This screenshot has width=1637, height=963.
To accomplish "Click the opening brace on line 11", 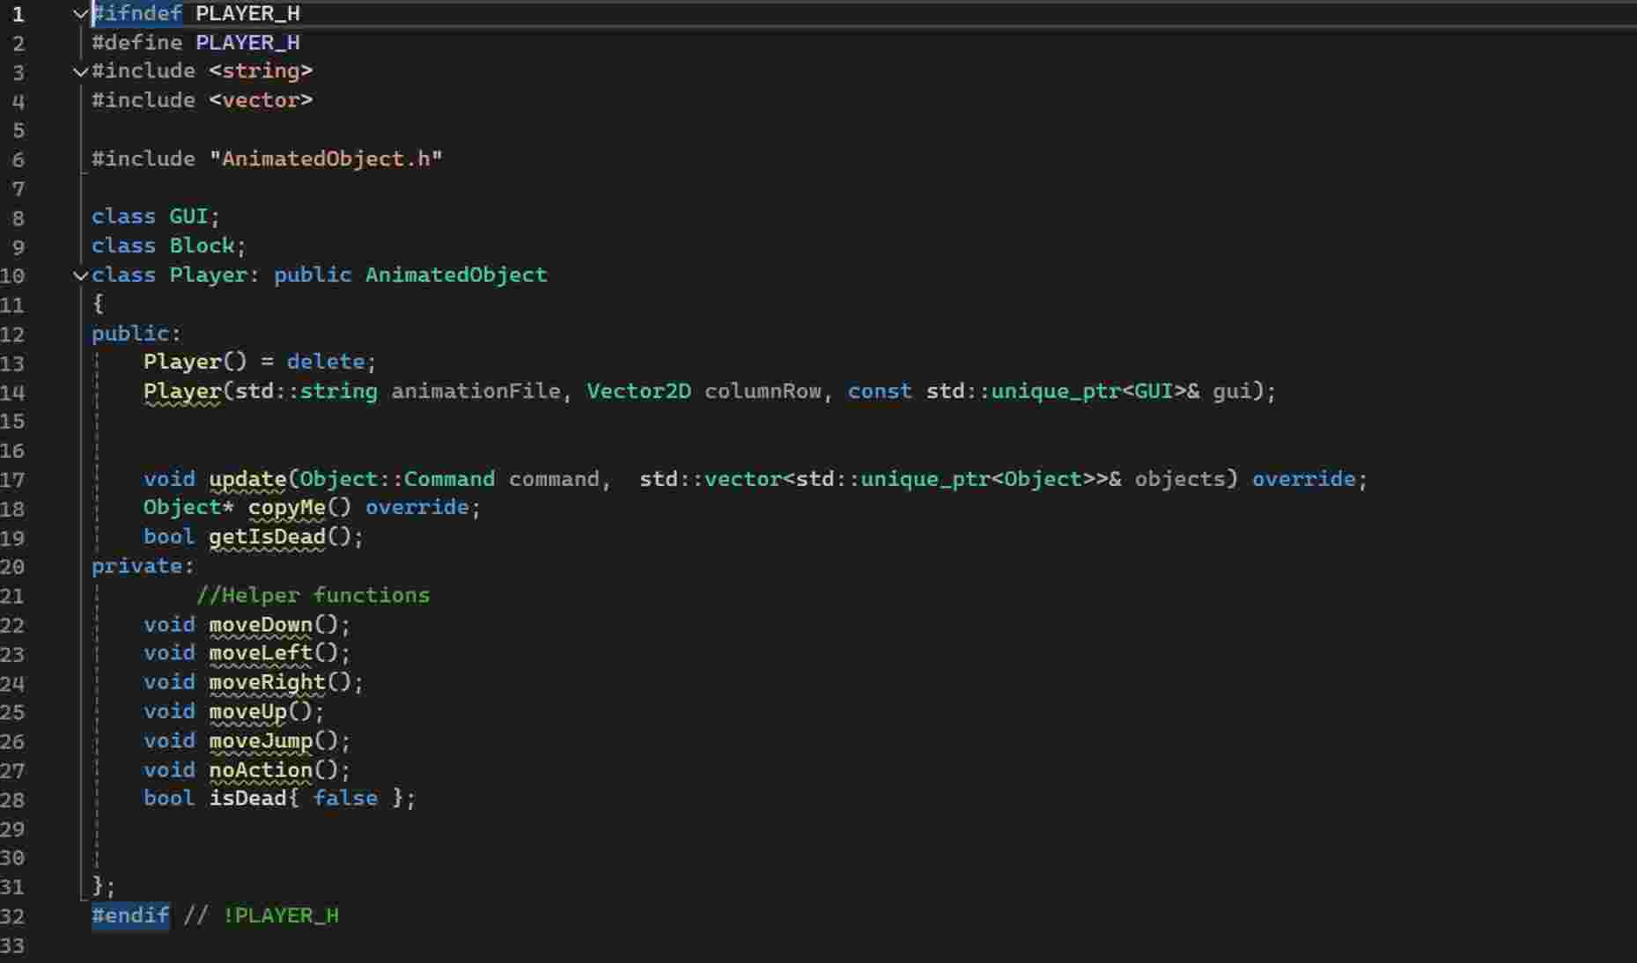I will pyautogui.click(x=98, y=305).
